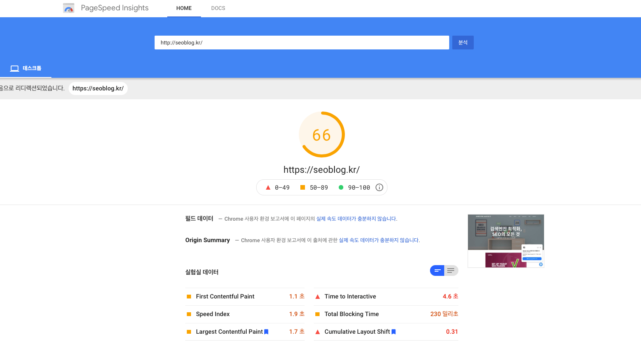Toggle compact metrics view button
This screenshot has width=641, height=341.
coord(437,271)
